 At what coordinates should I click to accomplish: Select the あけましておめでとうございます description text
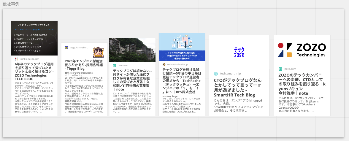(x=34, y=97)
